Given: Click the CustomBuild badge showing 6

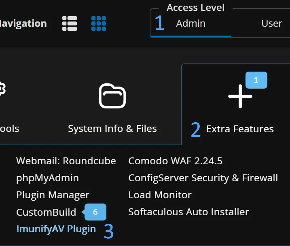Looking at the screenshot, I should tap(94, 212).
